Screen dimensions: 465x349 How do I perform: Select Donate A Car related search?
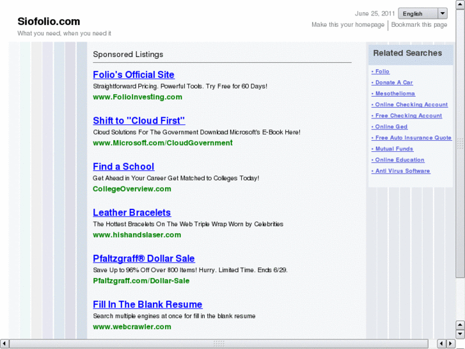392,82
